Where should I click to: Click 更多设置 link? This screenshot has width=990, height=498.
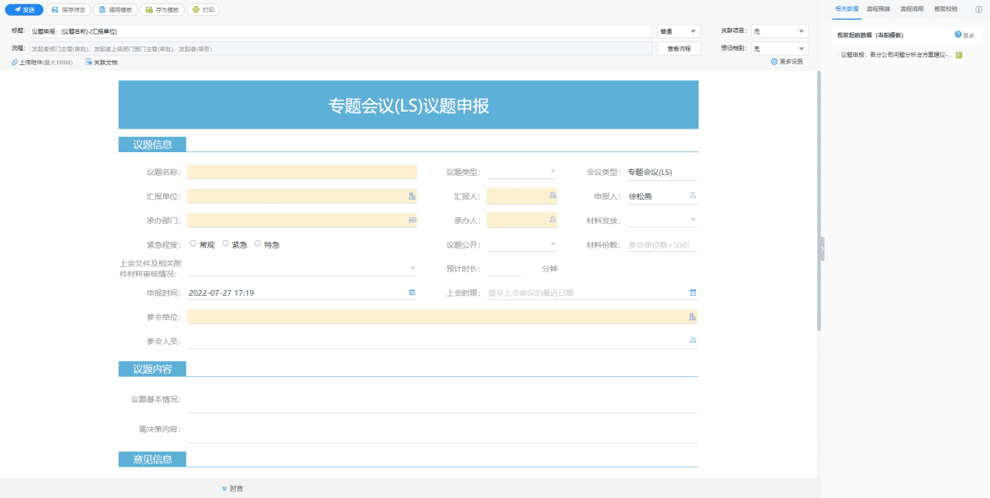pos(791,62)
